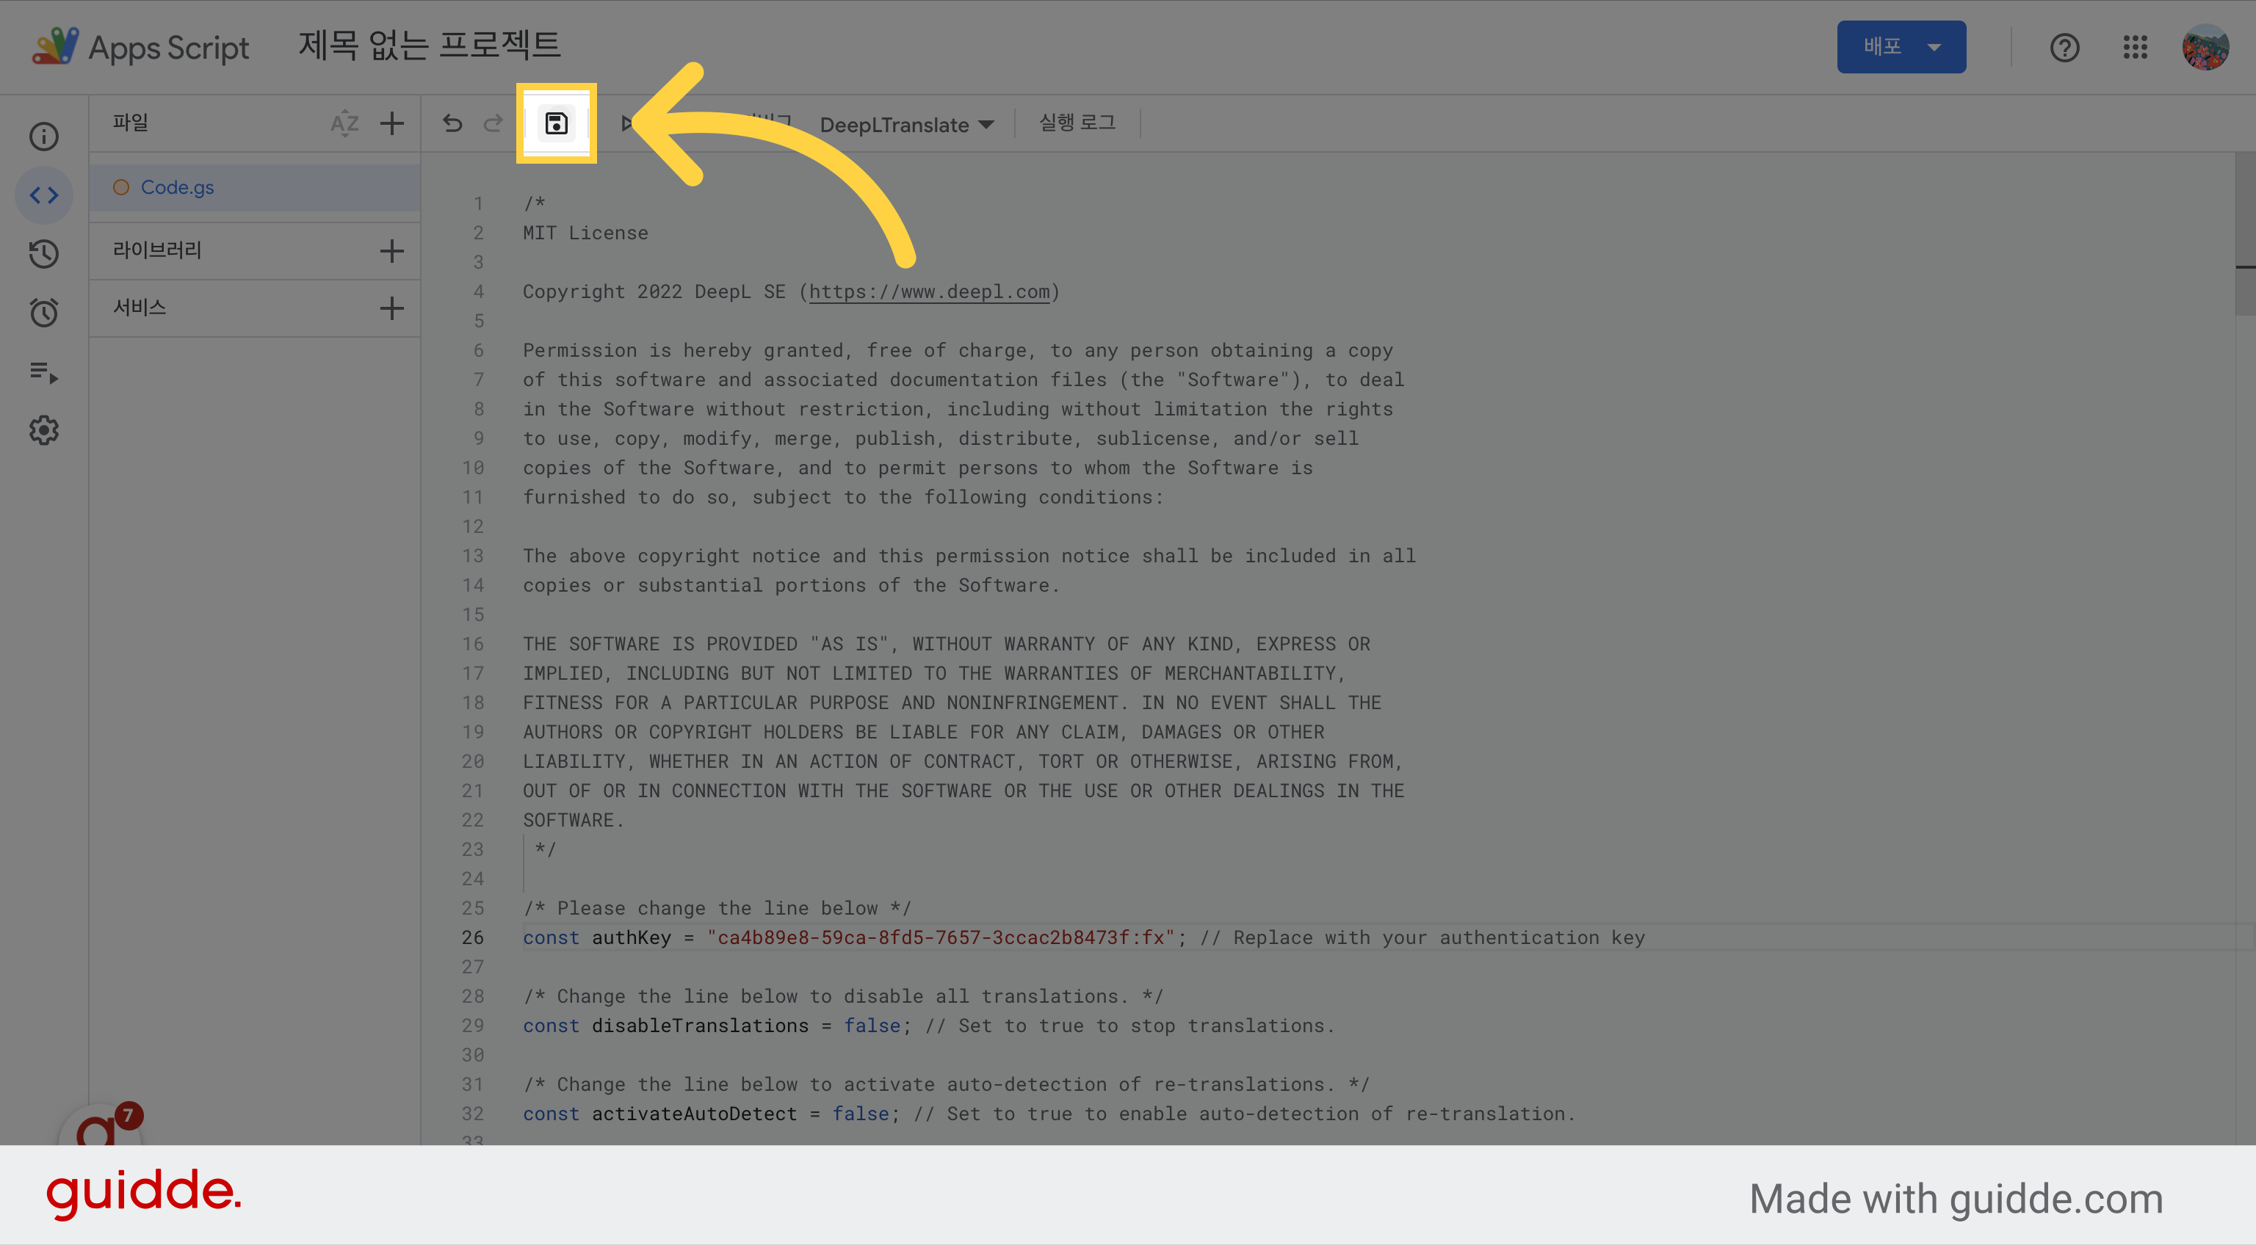Open the account profile avatar
The width and height of the screenshot is (2256, 1245).
click(x=2205, y=47)
